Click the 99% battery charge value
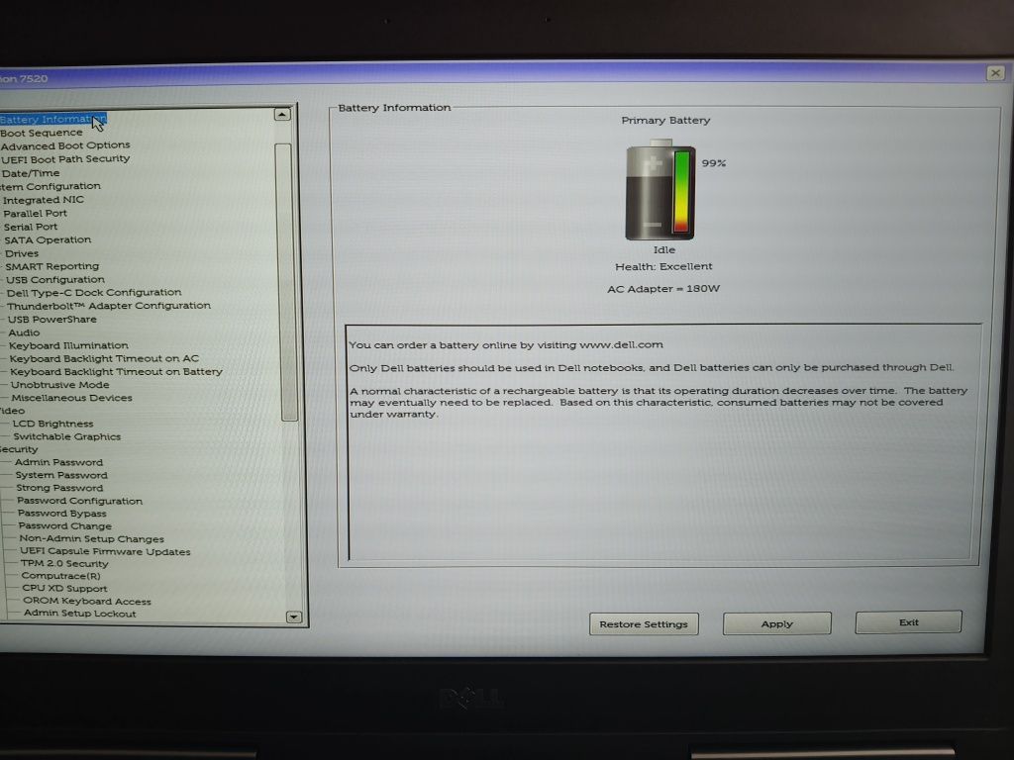The image size is (1014, 760). coord(714,163)
